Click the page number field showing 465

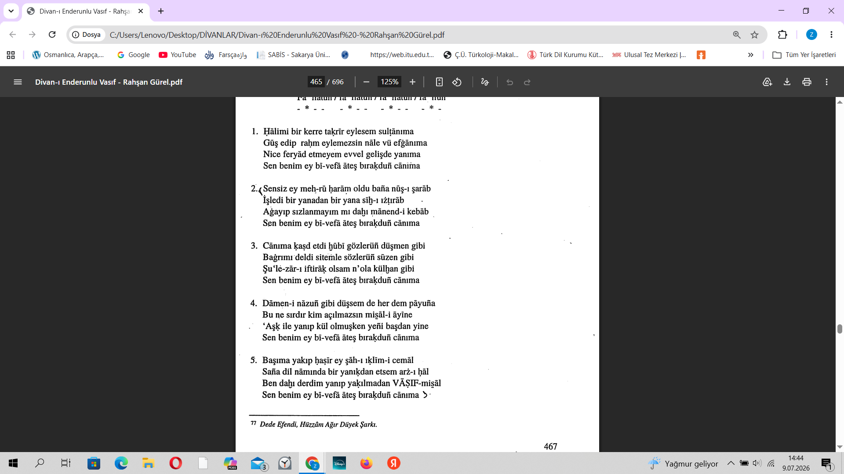[316, 82]
